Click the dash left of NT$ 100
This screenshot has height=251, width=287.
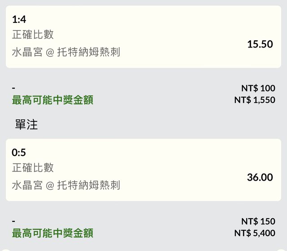[13, 88]
